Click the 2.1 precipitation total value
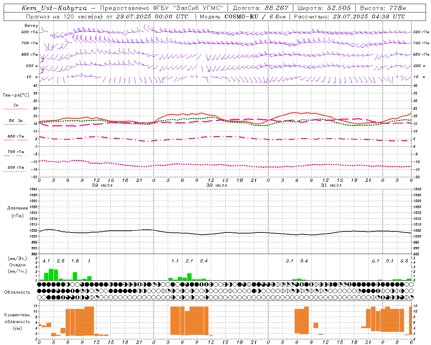This screenshot has width=431, height=345. 189,261
